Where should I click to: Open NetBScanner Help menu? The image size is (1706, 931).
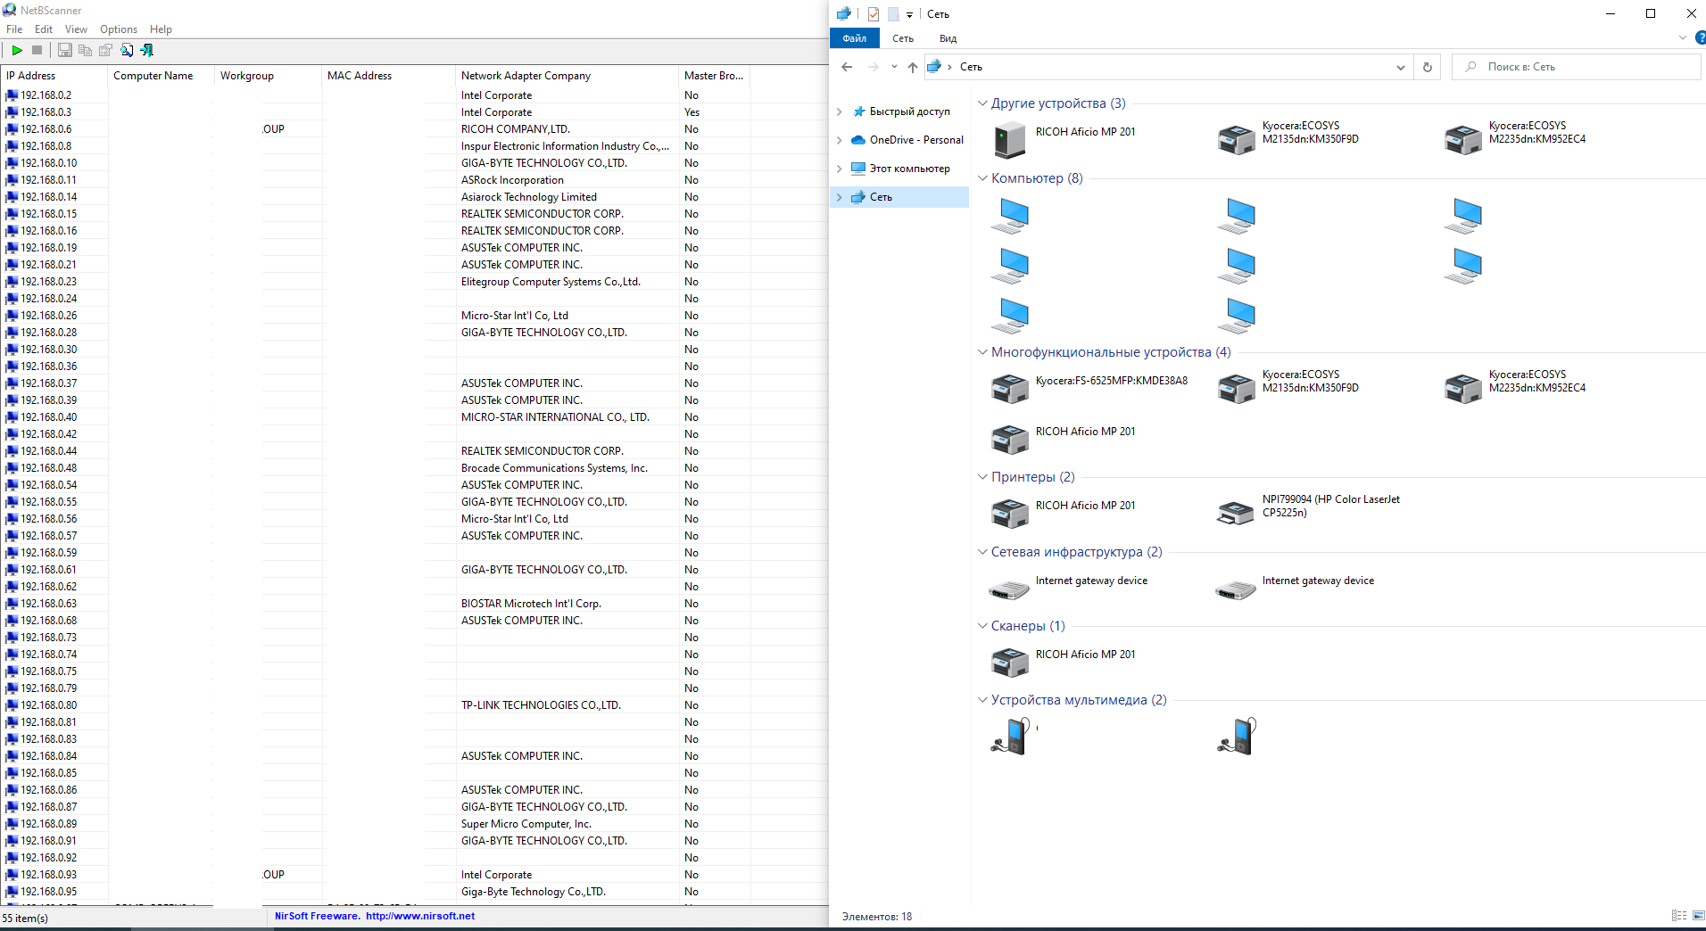(161, 29)
